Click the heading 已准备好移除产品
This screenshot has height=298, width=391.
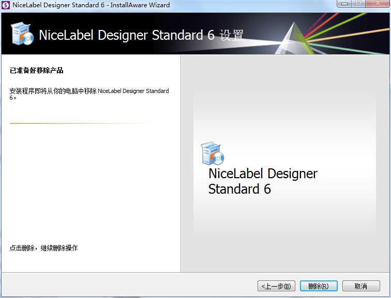(x=36, y=70)
